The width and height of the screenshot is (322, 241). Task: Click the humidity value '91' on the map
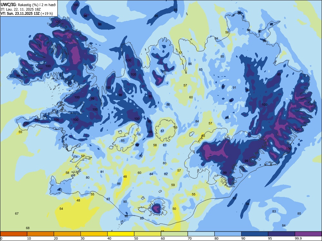click(234, 88)
